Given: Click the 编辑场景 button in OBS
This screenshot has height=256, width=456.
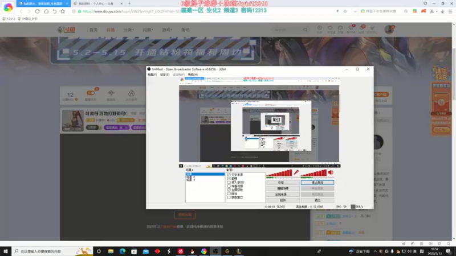Looking at the screenshot, I should [x=283, y=188].
